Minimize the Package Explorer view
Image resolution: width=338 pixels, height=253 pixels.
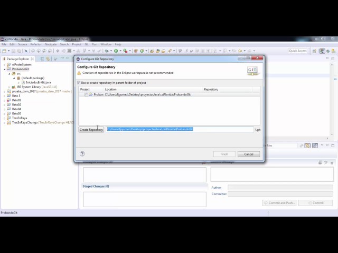click(68, 59)
